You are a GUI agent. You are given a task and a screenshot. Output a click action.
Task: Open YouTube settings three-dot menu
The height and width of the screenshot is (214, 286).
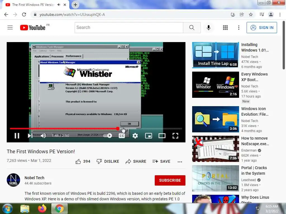point(239,28)
